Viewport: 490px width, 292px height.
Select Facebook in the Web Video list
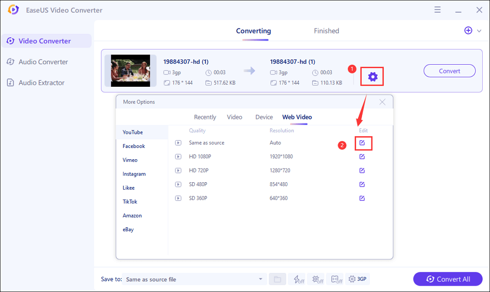[133, 146]
